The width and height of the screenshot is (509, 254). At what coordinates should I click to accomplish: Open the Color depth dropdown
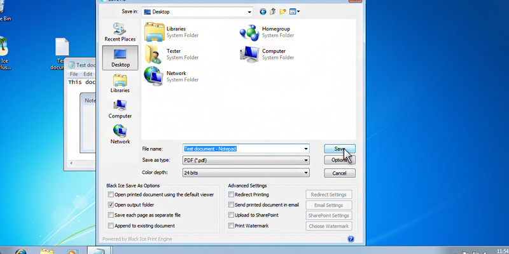[x=306, y=173]
